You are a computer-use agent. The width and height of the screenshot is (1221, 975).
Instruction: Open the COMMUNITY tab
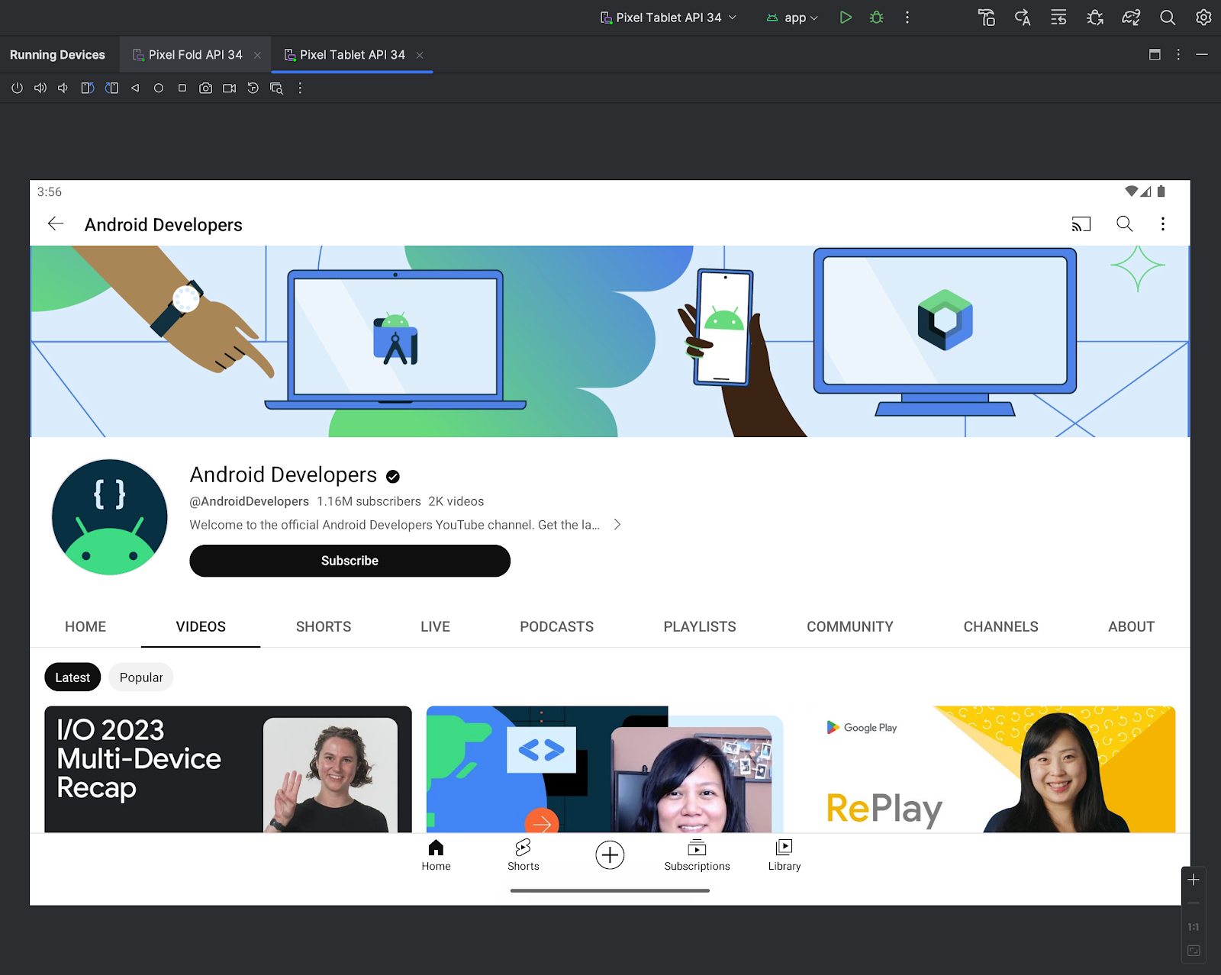click(850, 626)
